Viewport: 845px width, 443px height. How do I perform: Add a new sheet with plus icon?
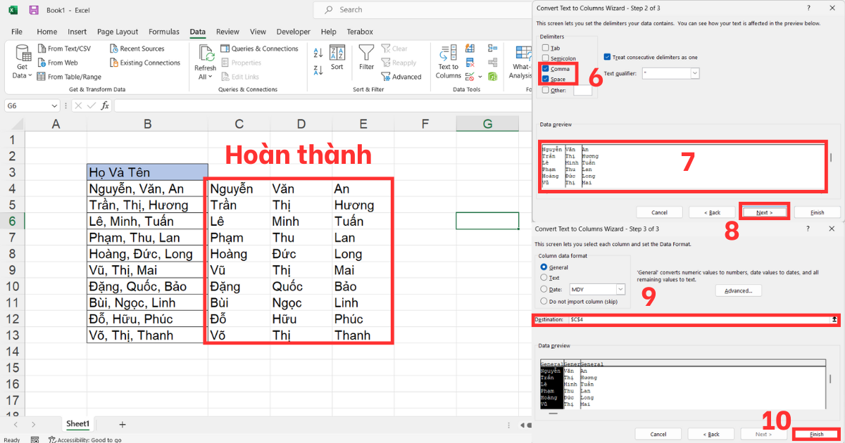pyautogui.click(x=123, y=424)
